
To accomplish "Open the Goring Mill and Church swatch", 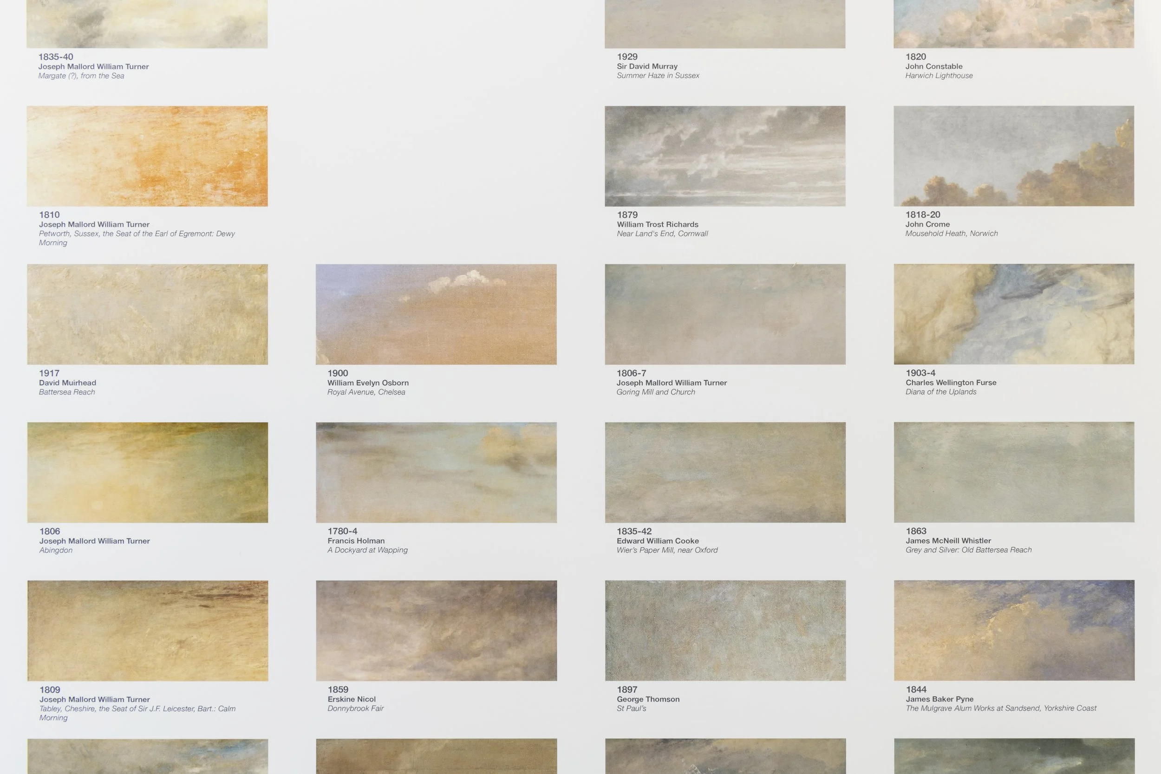I will pos(725,314).
